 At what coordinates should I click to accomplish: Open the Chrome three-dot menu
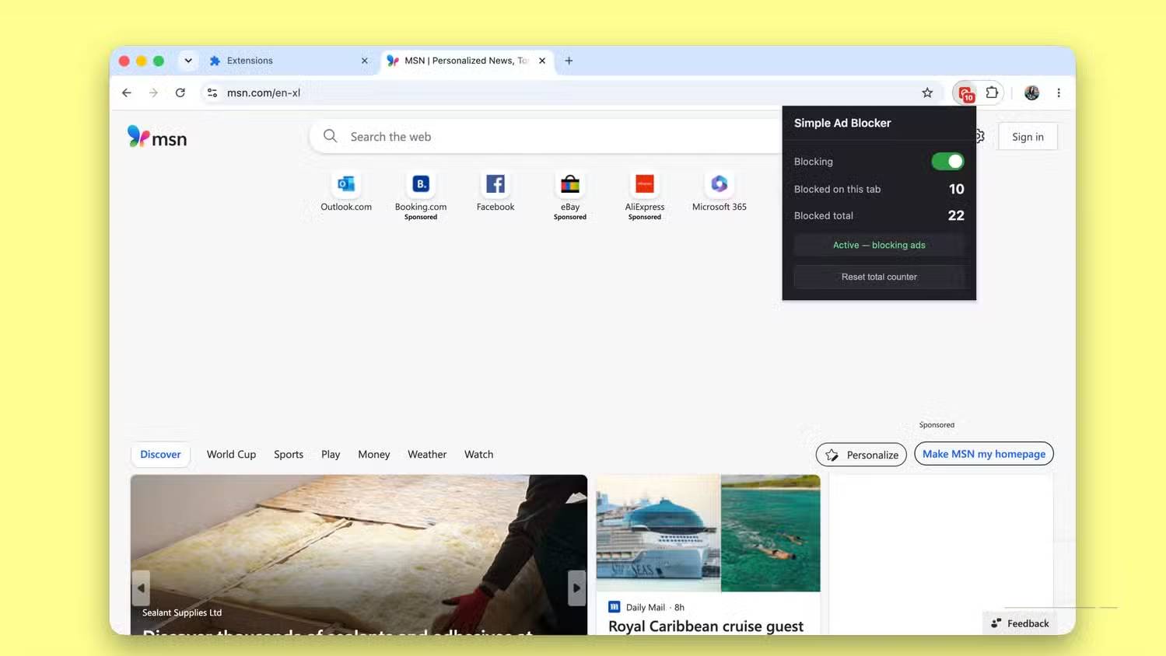pyautogui.click(x=1059, y=92)
